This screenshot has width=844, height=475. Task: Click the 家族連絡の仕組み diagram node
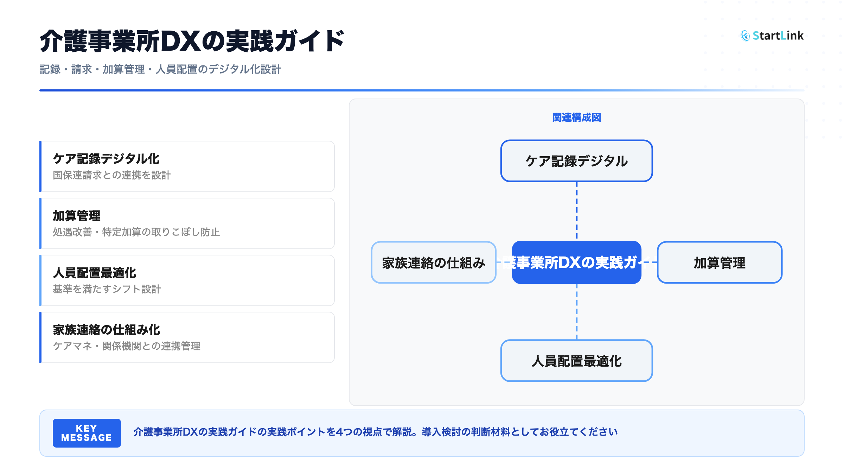(x=433, y=262)
